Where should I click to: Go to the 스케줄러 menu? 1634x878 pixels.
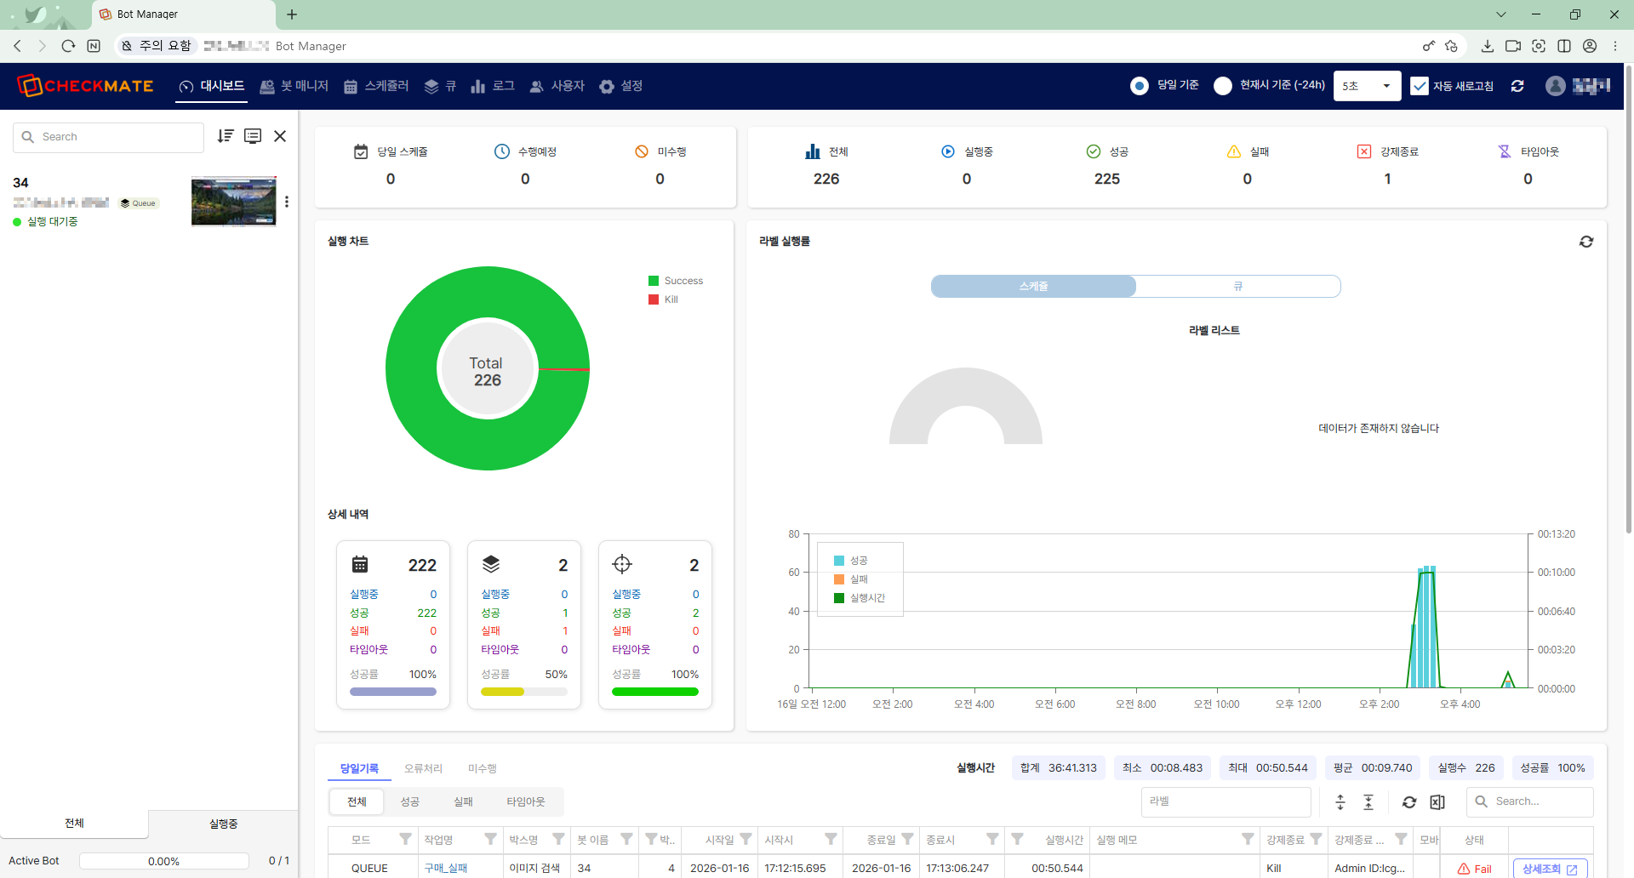click(x=376, y=86)
